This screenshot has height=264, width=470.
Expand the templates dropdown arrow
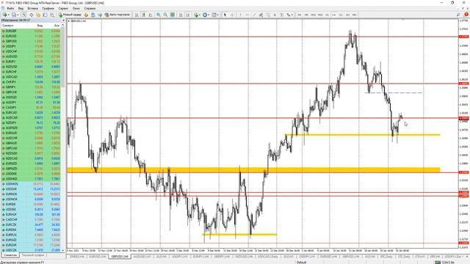click(218, 15)
